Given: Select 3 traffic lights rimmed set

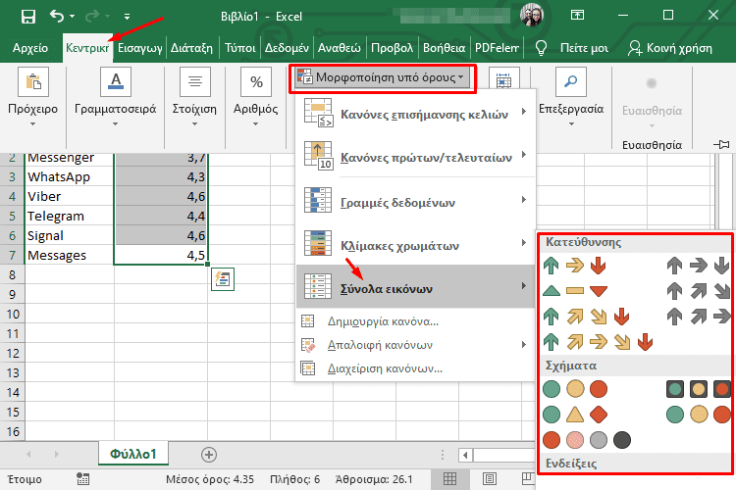Looking at the screenshot, I should [699, 389].
